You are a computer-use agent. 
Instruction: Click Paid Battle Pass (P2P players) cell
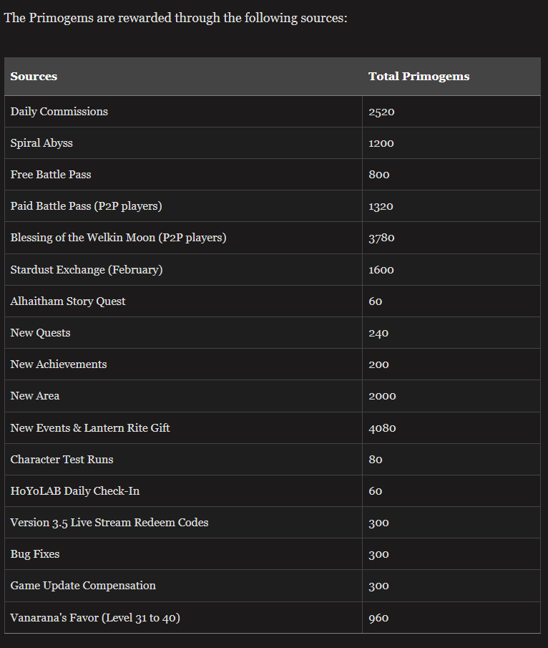(183, 205)
